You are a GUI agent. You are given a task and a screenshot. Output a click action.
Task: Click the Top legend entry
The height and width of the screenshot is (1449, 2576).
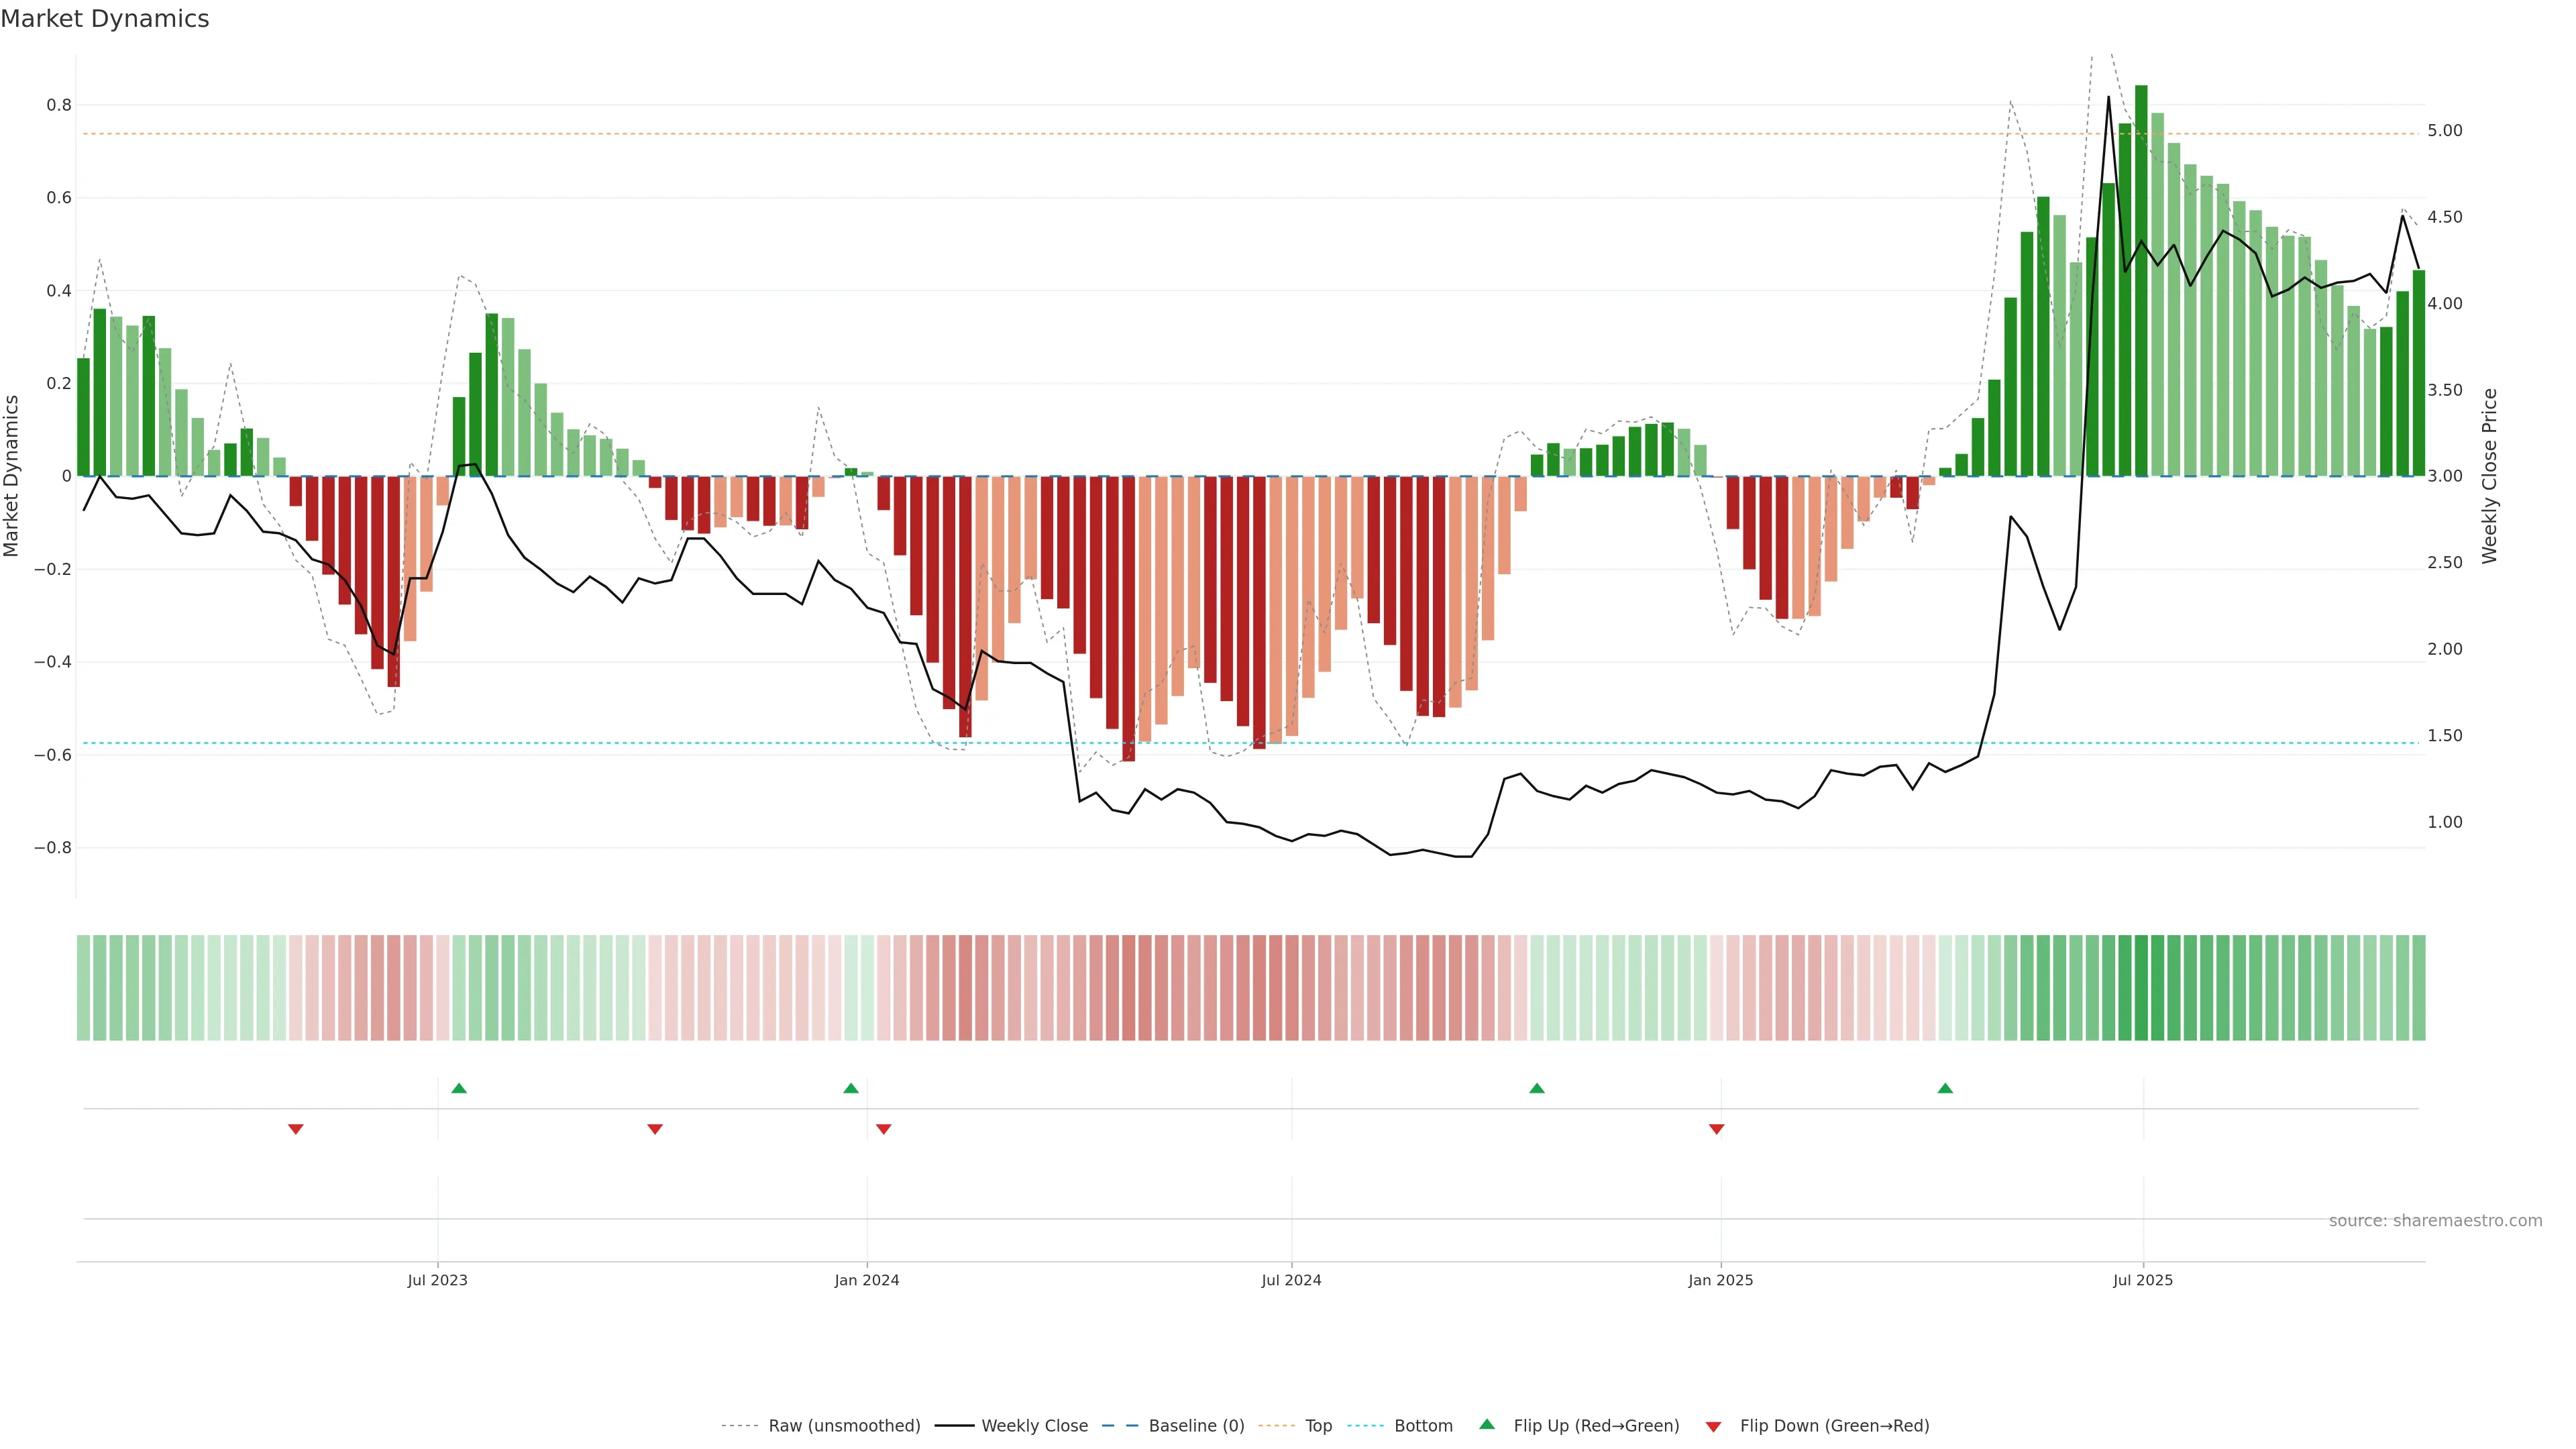click(x=1318, y=1426)
